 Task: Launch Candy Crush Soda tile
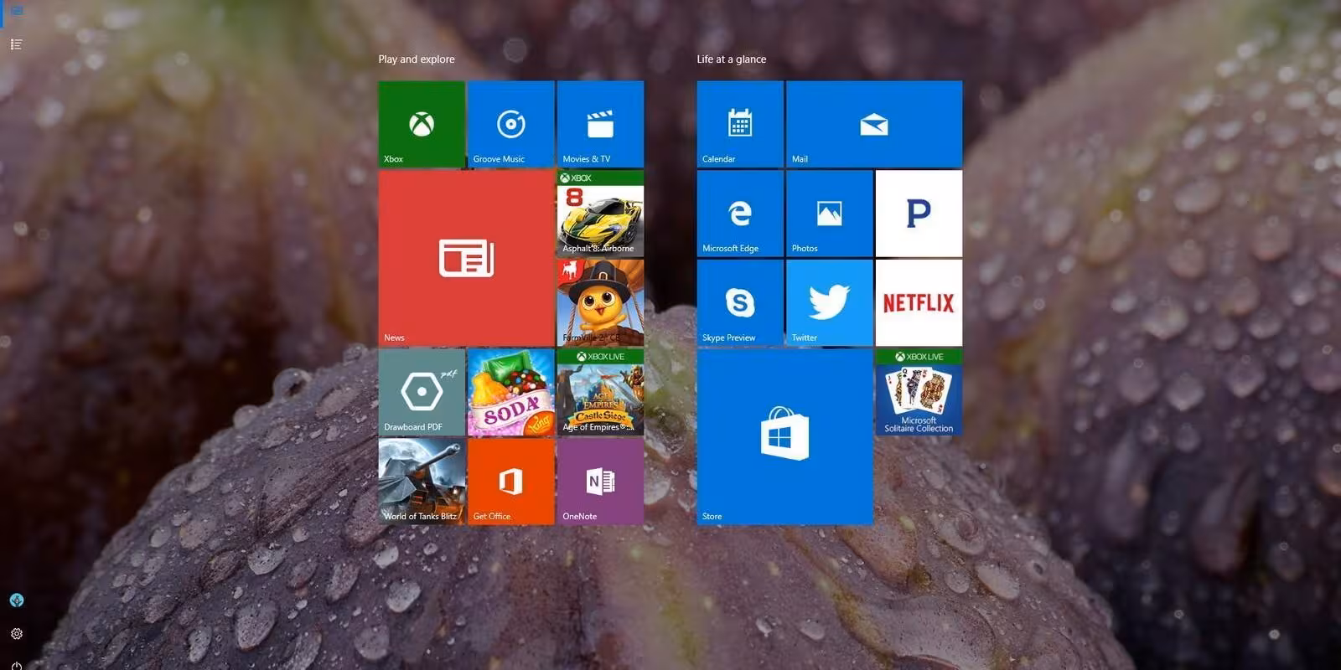pyautogui.click(x=511, y=392)
